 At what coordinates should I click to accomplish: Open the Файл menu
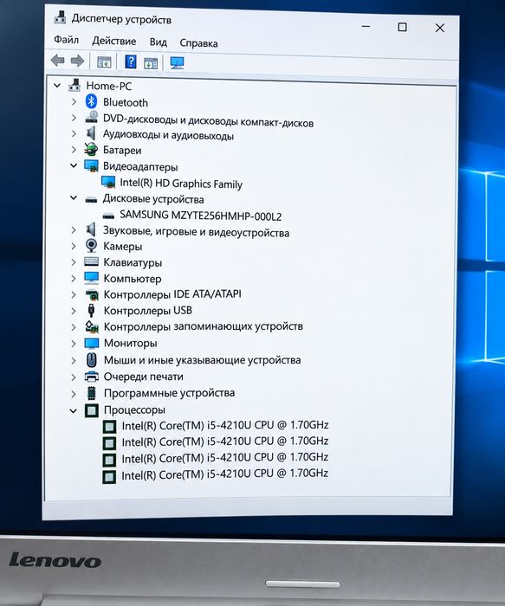(x=66, y=40)
